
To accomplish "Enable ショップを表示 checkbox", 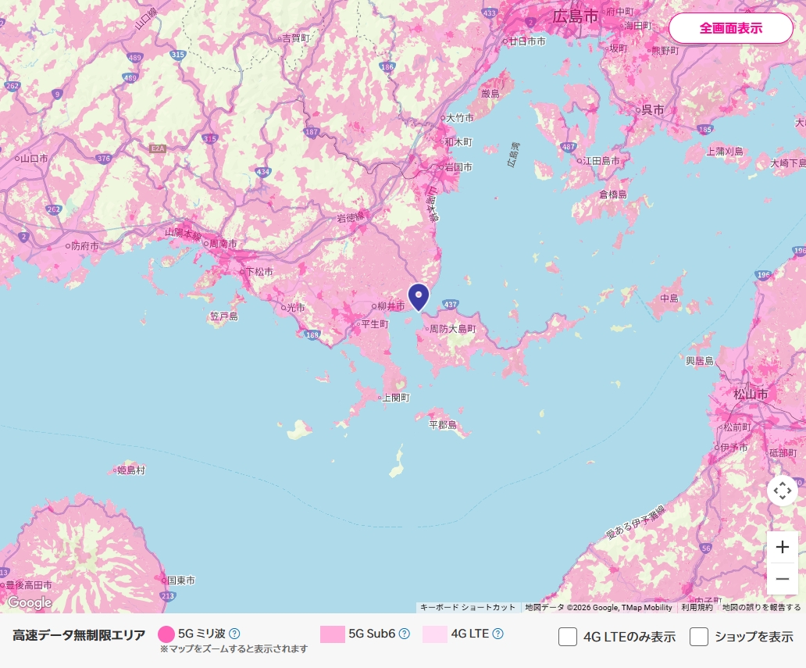I will (699, 637).
